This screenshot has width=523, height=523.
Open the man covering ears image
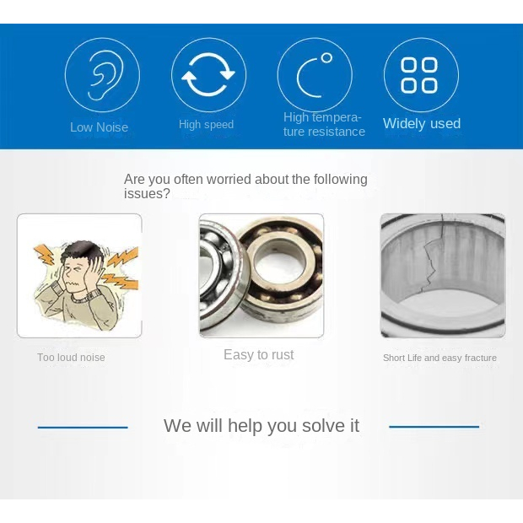[79, 276]
